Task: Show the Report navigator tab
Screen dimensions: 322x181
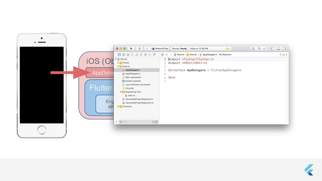Action: (x=154, y=55)
